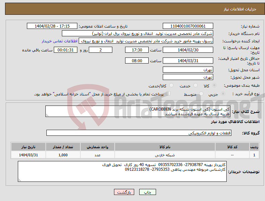The image size is (265, 201).
Task: Click the جزئیات اطلاعات نیاز page header
Action: point(240,9)
